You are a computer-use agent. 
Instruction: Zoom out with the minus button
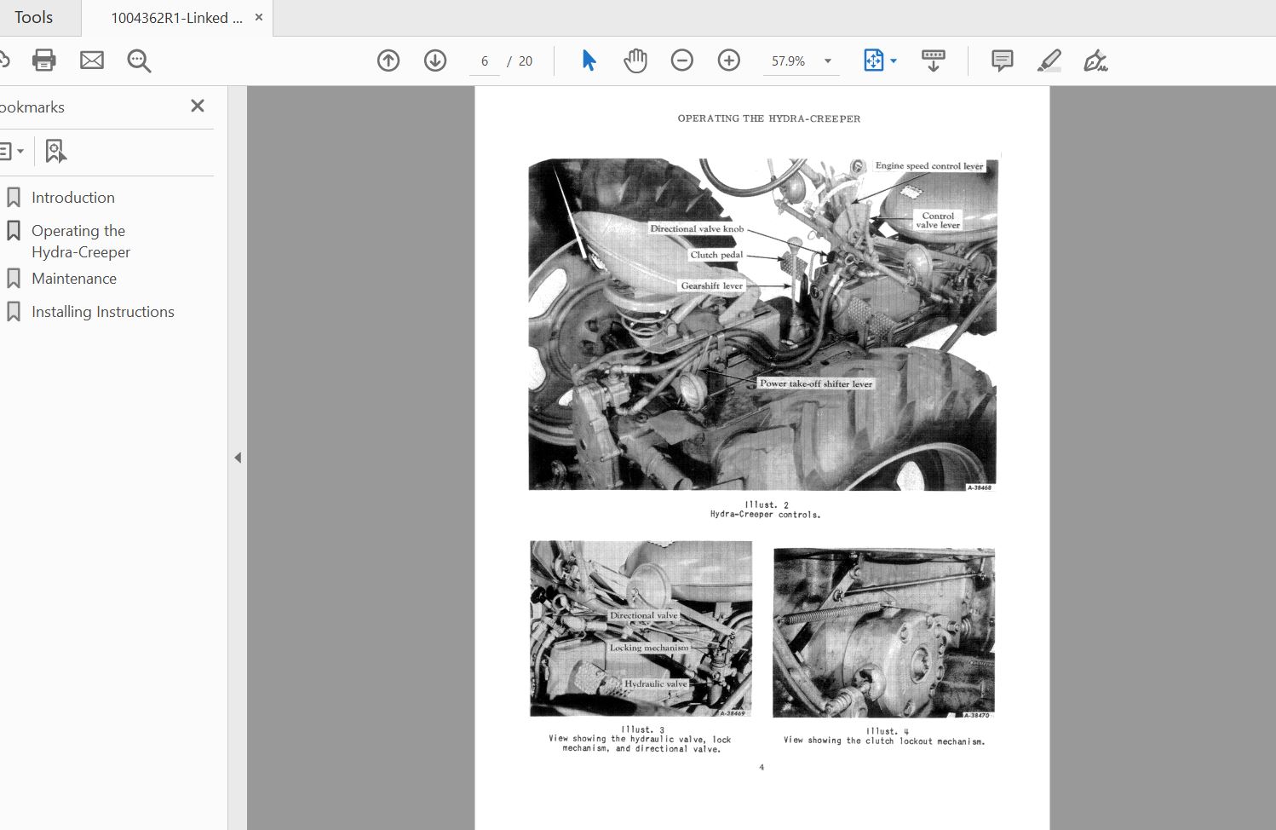click(682, 61)
